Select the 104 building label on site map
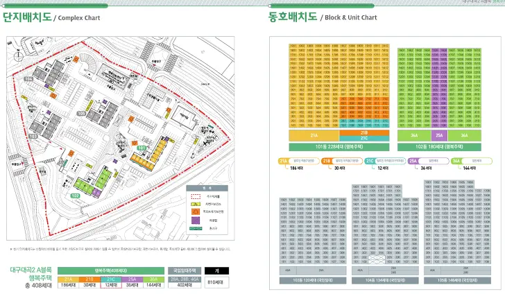The height and width of the screenshot is (294, 505). 28,79
